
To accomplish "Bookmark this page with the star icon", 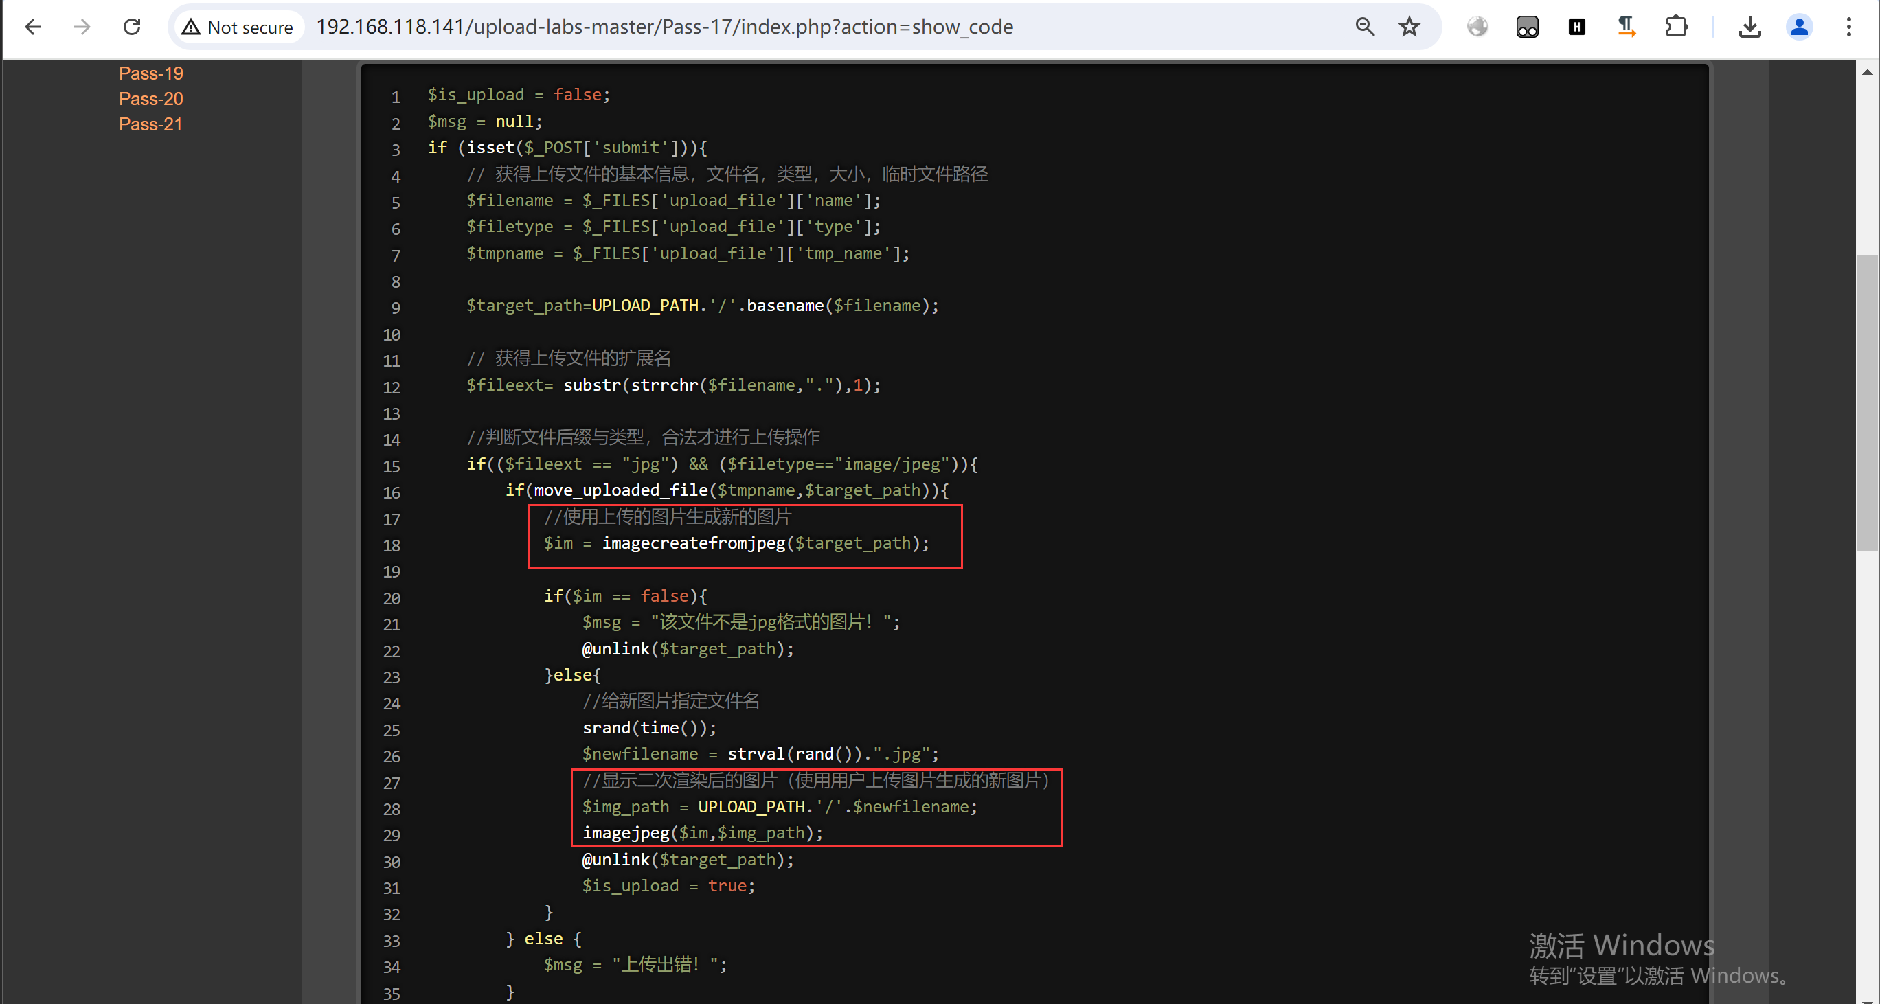I will (x=1409, y=27).
